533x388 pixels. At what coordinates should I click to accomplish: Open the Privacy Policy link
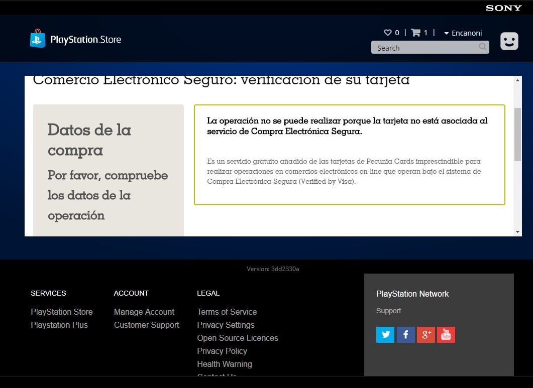pos(222,351)
